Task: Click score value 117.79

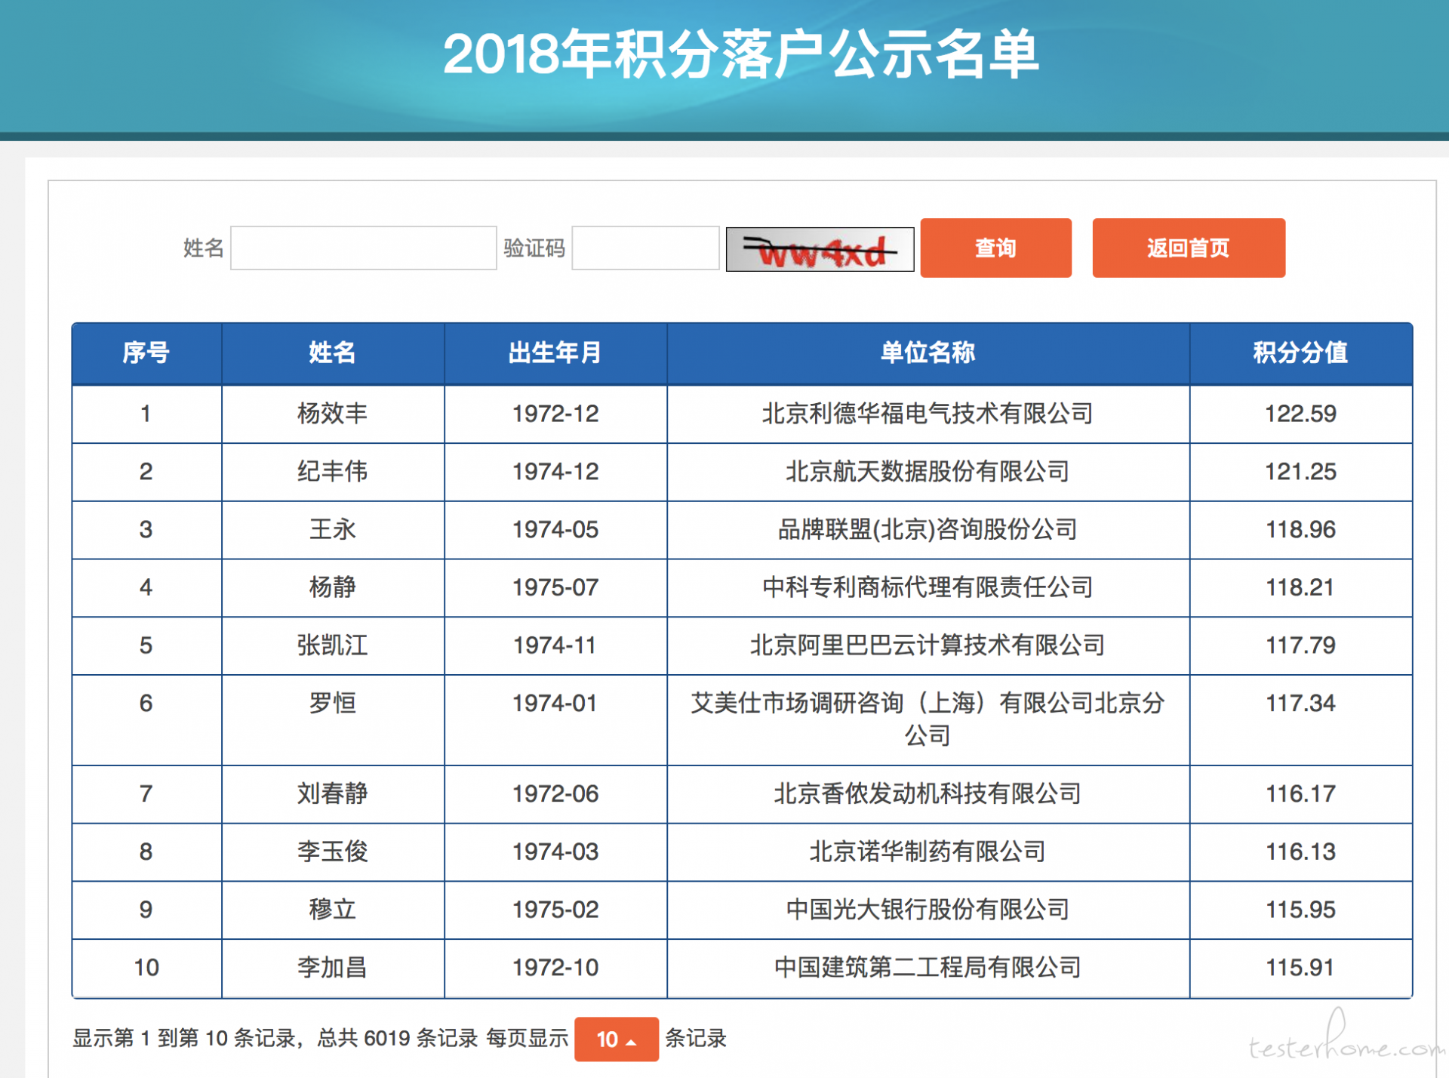Action: pyautogui.click(x=1300, y=645)
